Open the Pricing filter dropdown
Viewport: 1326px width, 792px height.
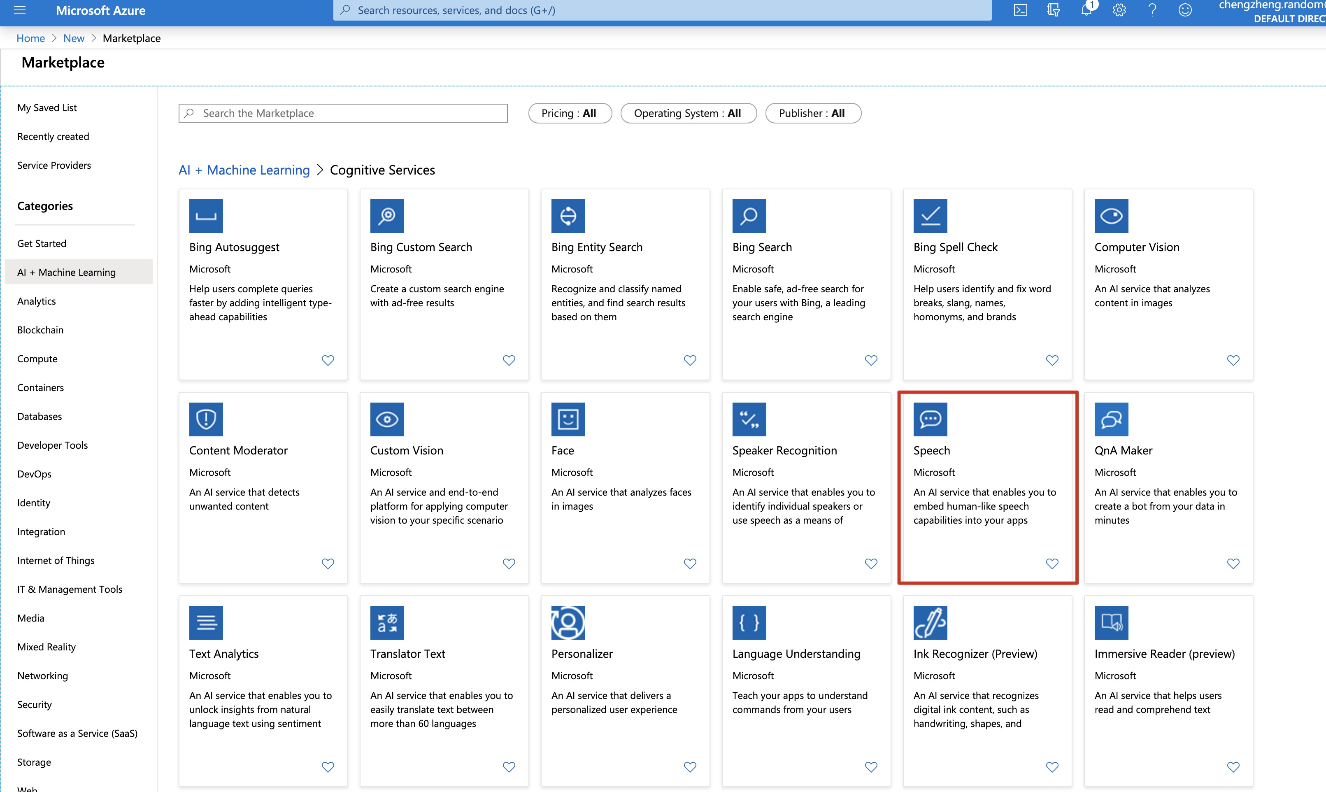[x=569, y=113]
